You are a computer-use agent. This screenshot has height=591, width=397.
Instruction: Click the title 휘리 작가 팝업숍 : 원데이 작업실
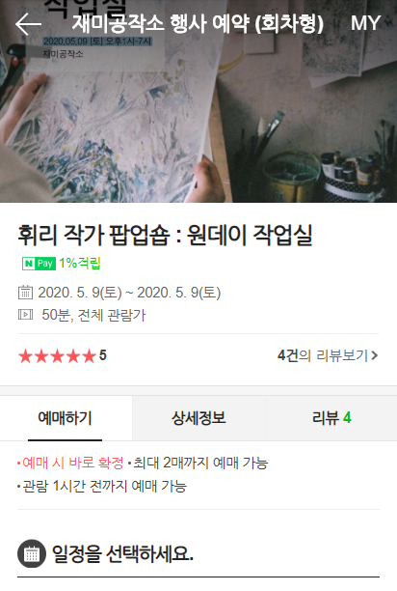click(165, 236)
